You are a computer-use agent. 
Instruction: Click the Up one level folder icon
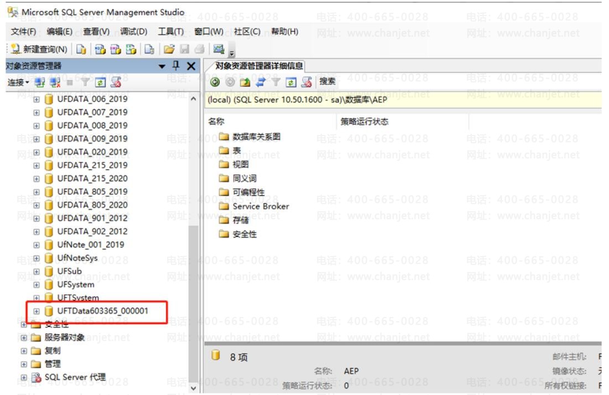pos(245,81)
